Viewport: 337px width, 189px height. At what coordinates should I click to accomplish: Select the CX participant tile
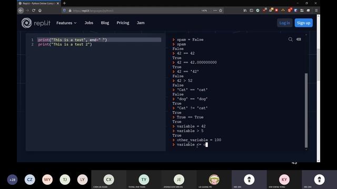click(109, 180)
